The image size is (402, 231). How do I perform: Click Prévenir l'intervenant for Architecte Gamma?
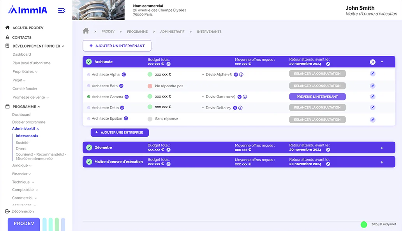317,97
